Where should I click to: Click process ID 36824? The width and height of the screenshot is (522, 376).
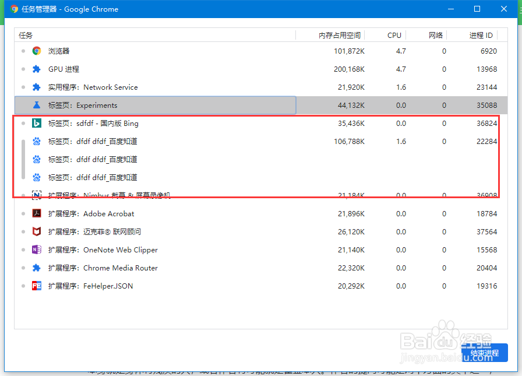pos(486,123)
